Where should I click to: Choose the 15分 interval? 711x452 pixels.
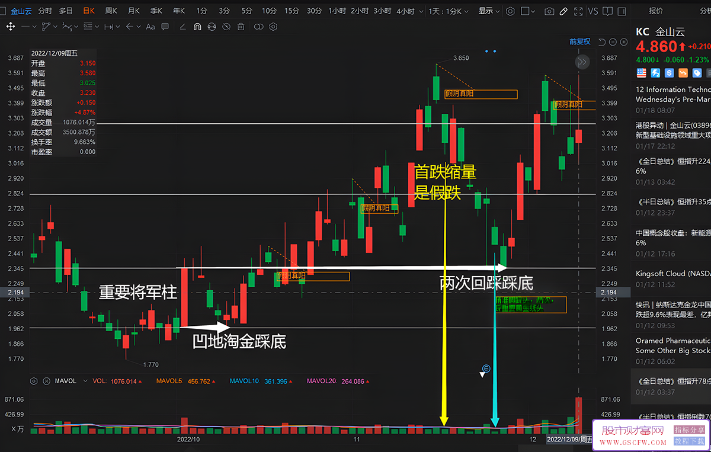[292, 11]
